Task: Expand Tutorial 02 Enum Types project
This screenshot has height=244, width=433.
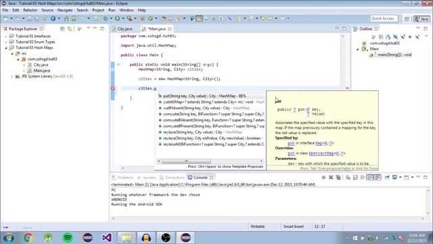Action: (x=6, y=42)
